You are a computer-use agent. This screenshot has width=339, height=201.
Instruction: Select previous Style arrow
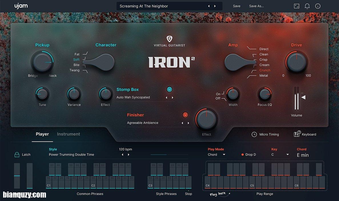(123, 154)
